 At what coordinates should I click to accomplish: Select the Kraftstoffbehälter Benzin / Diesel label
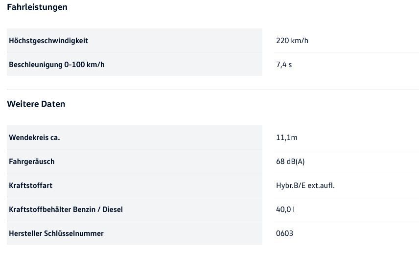pos(66,209)
